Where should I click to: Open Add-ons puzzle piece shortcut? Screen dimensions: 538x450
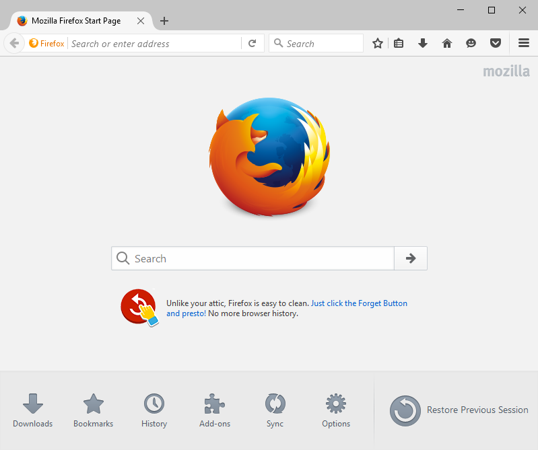point(215,410)
